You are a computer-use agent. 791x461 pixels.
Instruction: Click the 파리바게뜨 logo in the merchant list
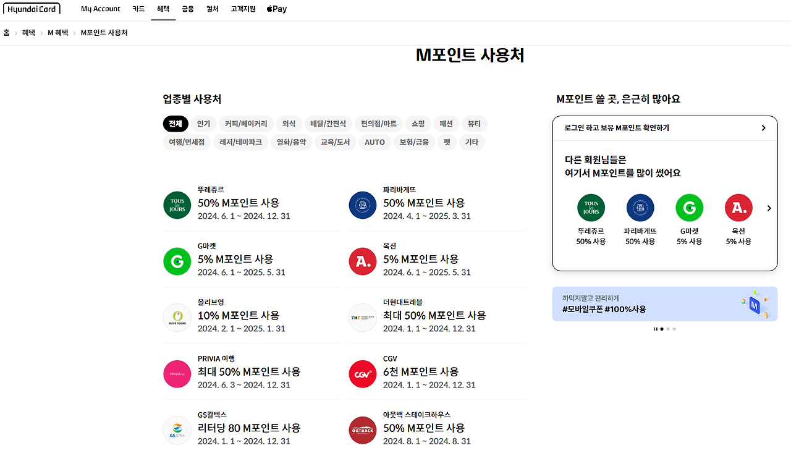tap(363, 205)
